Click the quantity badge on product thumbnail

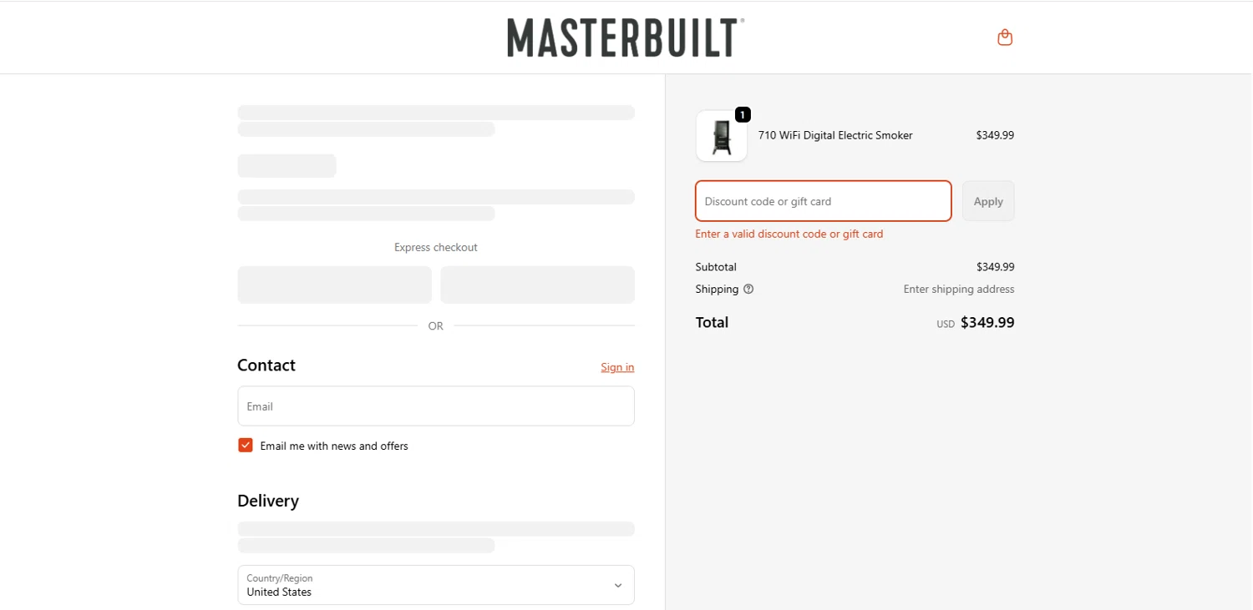(743, 115)
